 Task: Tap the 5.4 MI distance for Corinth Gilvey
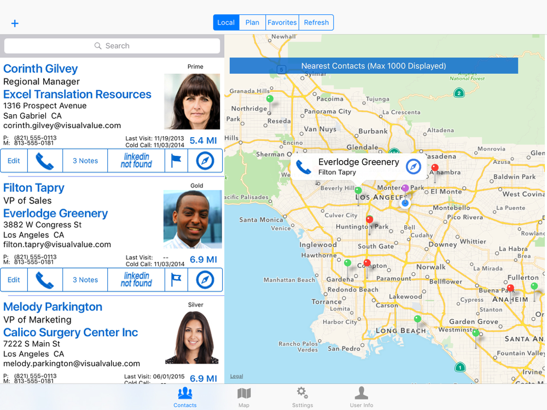tap(203, 140)
